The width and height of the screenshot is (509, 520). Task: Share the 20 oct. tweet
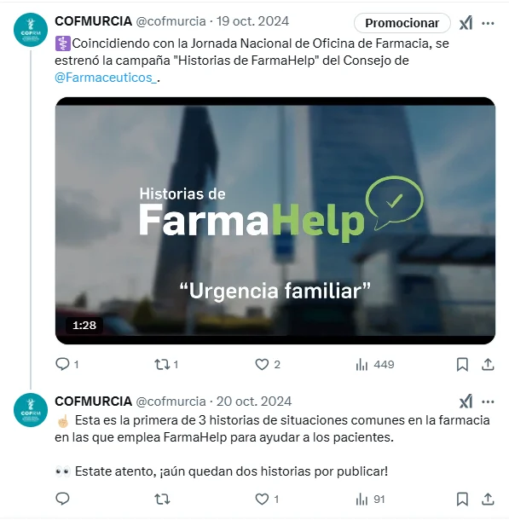(488, 499)
